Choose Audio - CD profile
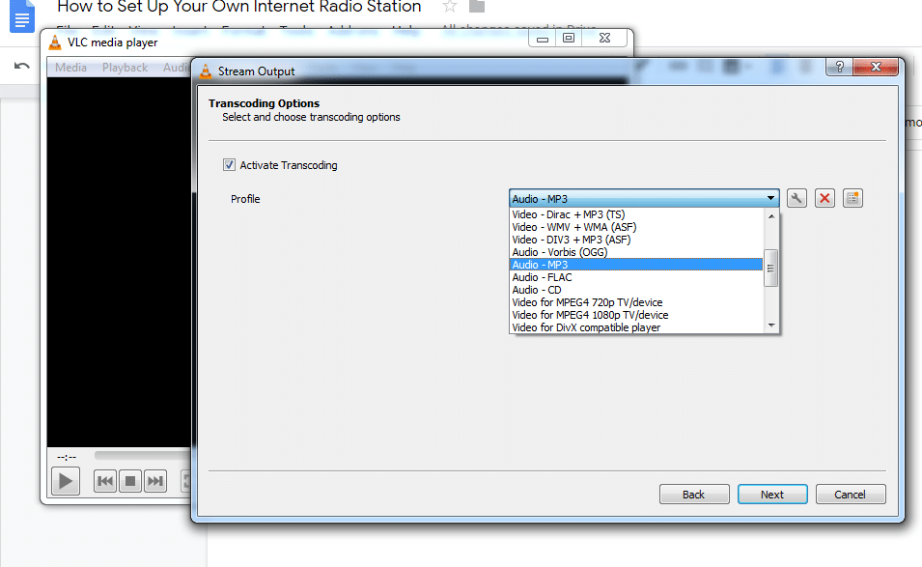 (635, 290)
